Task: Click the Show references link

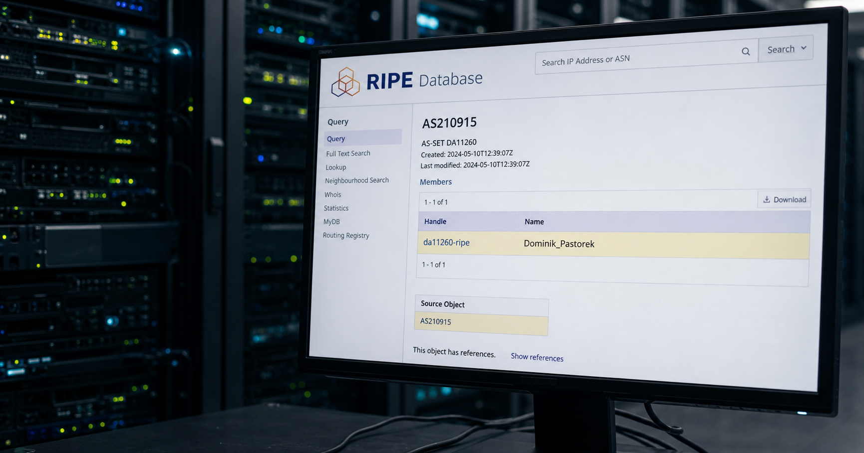Action: (537, 357)
